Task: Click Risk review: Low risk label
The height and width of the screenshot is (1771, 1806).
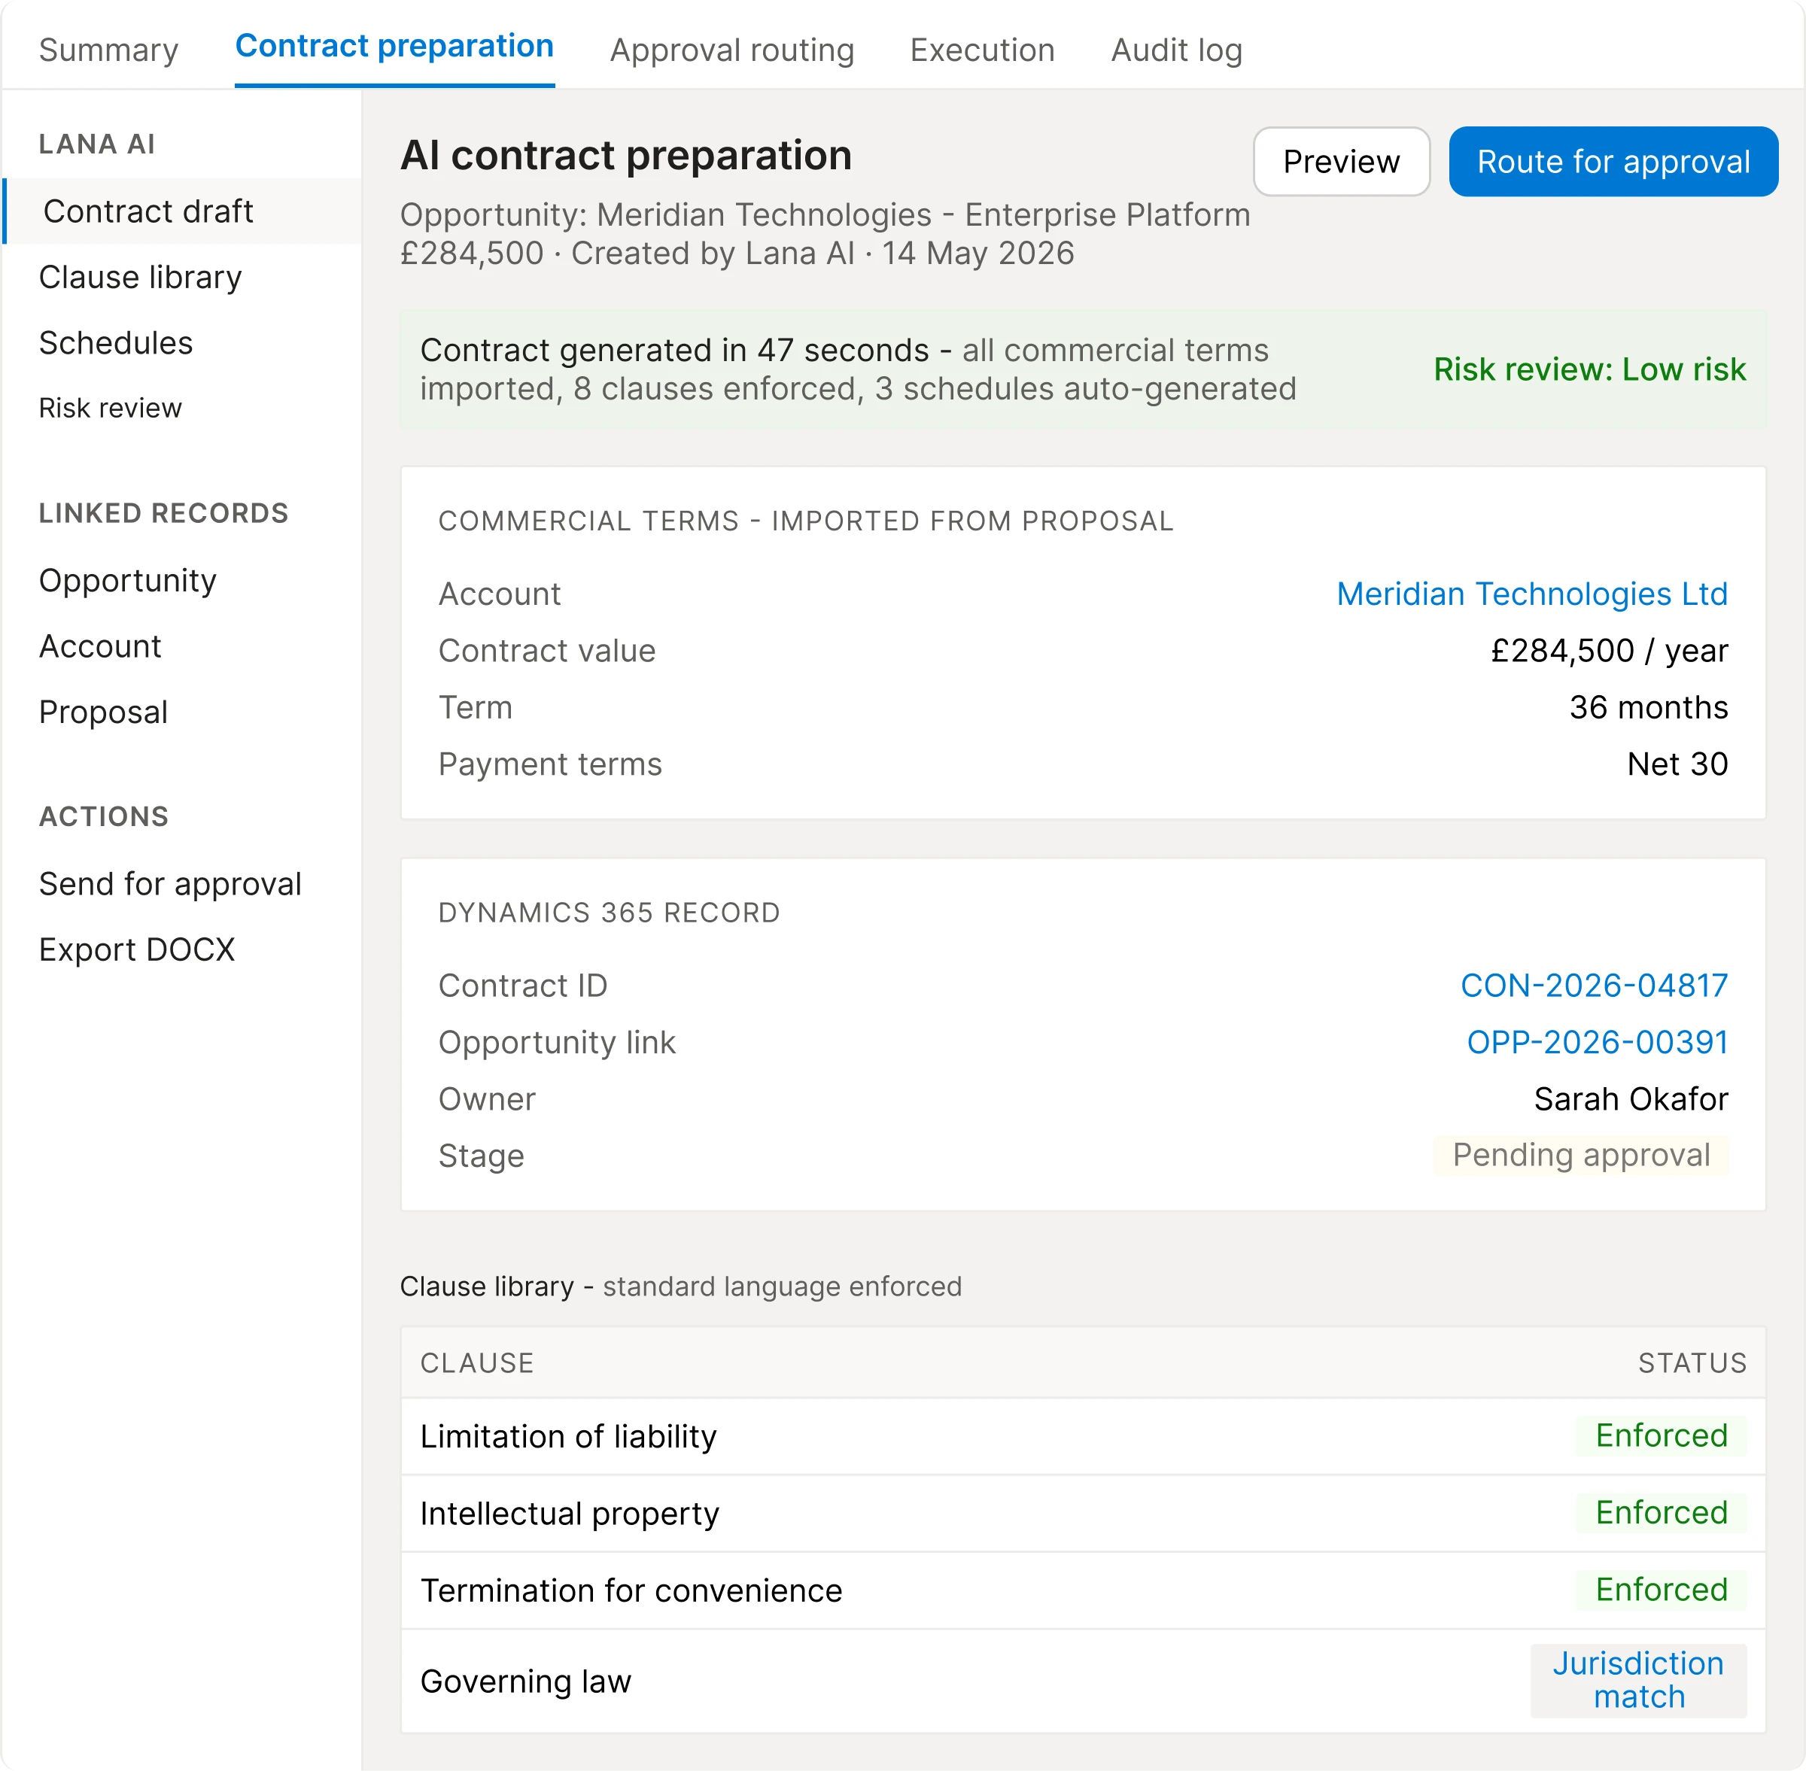Action: coord(1589,369)
